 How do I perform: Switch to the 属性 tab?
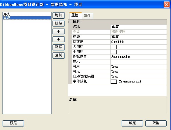tap(75, 15)
